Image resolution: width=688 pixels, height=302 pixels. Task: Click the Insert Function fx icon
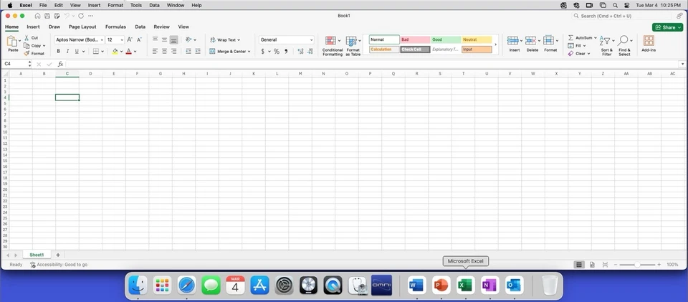pyautogui.click(x=60, y=64)
